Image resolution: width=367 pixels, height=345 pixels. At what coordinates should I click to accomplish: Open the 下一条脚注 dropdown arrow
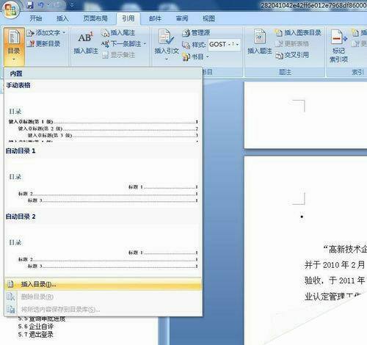tap(145, 44)
